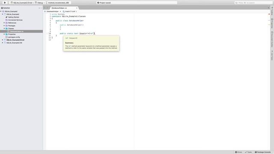Click the Getting Started checkmark icon
274x154 pixels.
[x=6, y=17]
